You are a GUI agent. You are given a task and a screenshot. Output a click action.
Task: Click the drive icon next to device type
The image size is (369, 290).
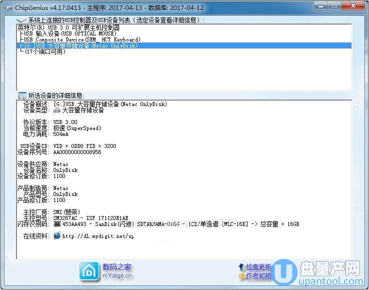[57, 110]
